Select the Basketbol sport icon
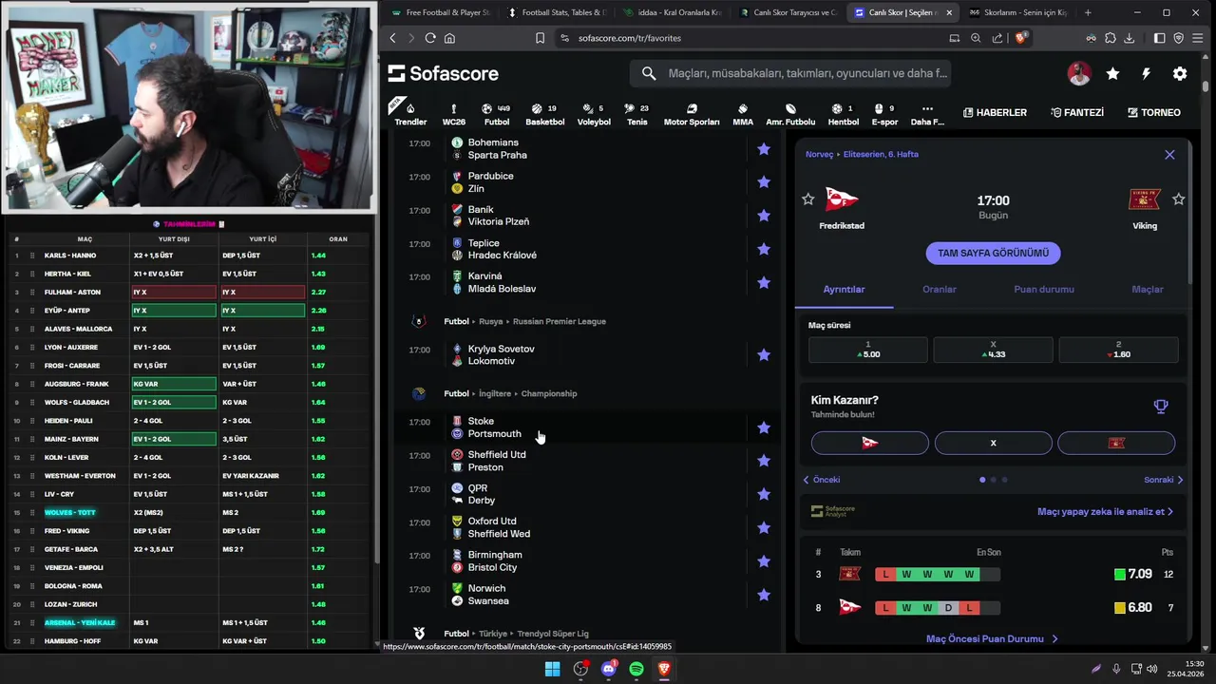The image size is (1216, 684). [545, 114]
